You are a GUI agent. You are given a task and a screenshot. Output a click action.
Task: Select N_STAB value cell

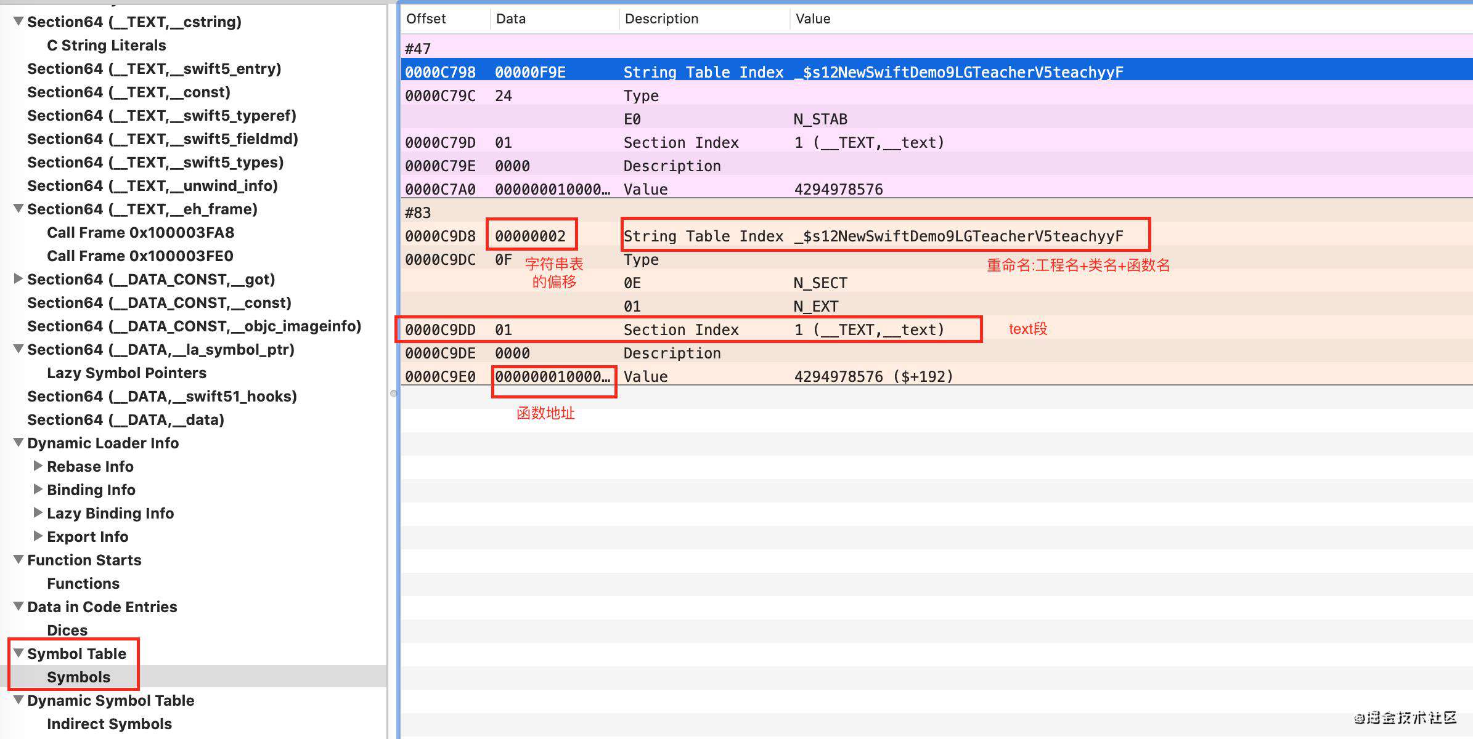pyautogui.click(x=820, y=119)
